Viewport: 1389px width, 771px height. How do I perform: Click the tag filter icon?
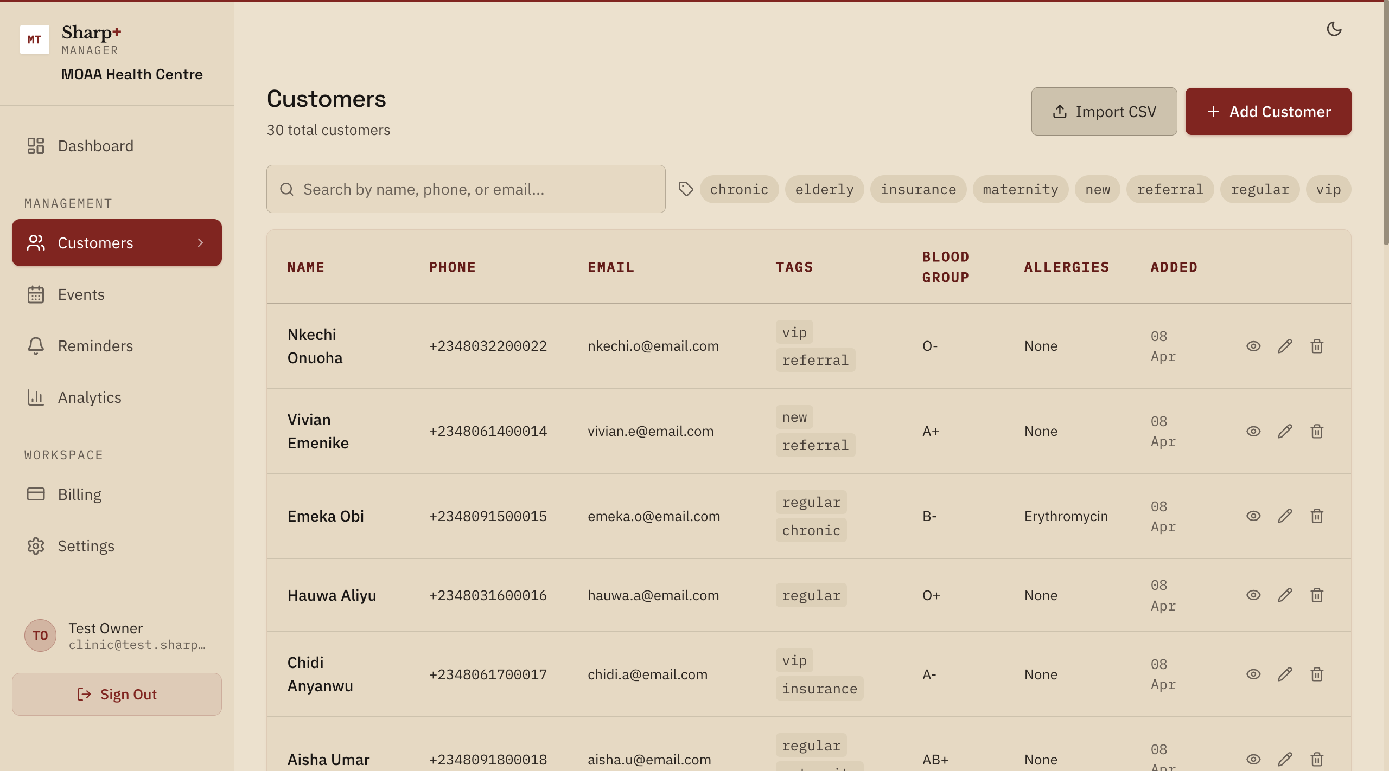(x=686, y=189)
